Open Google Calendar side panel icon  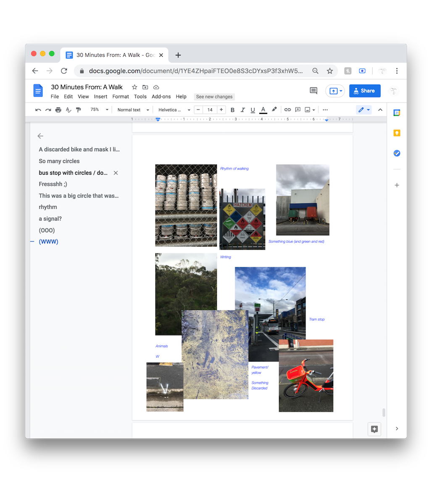[397, 113]
